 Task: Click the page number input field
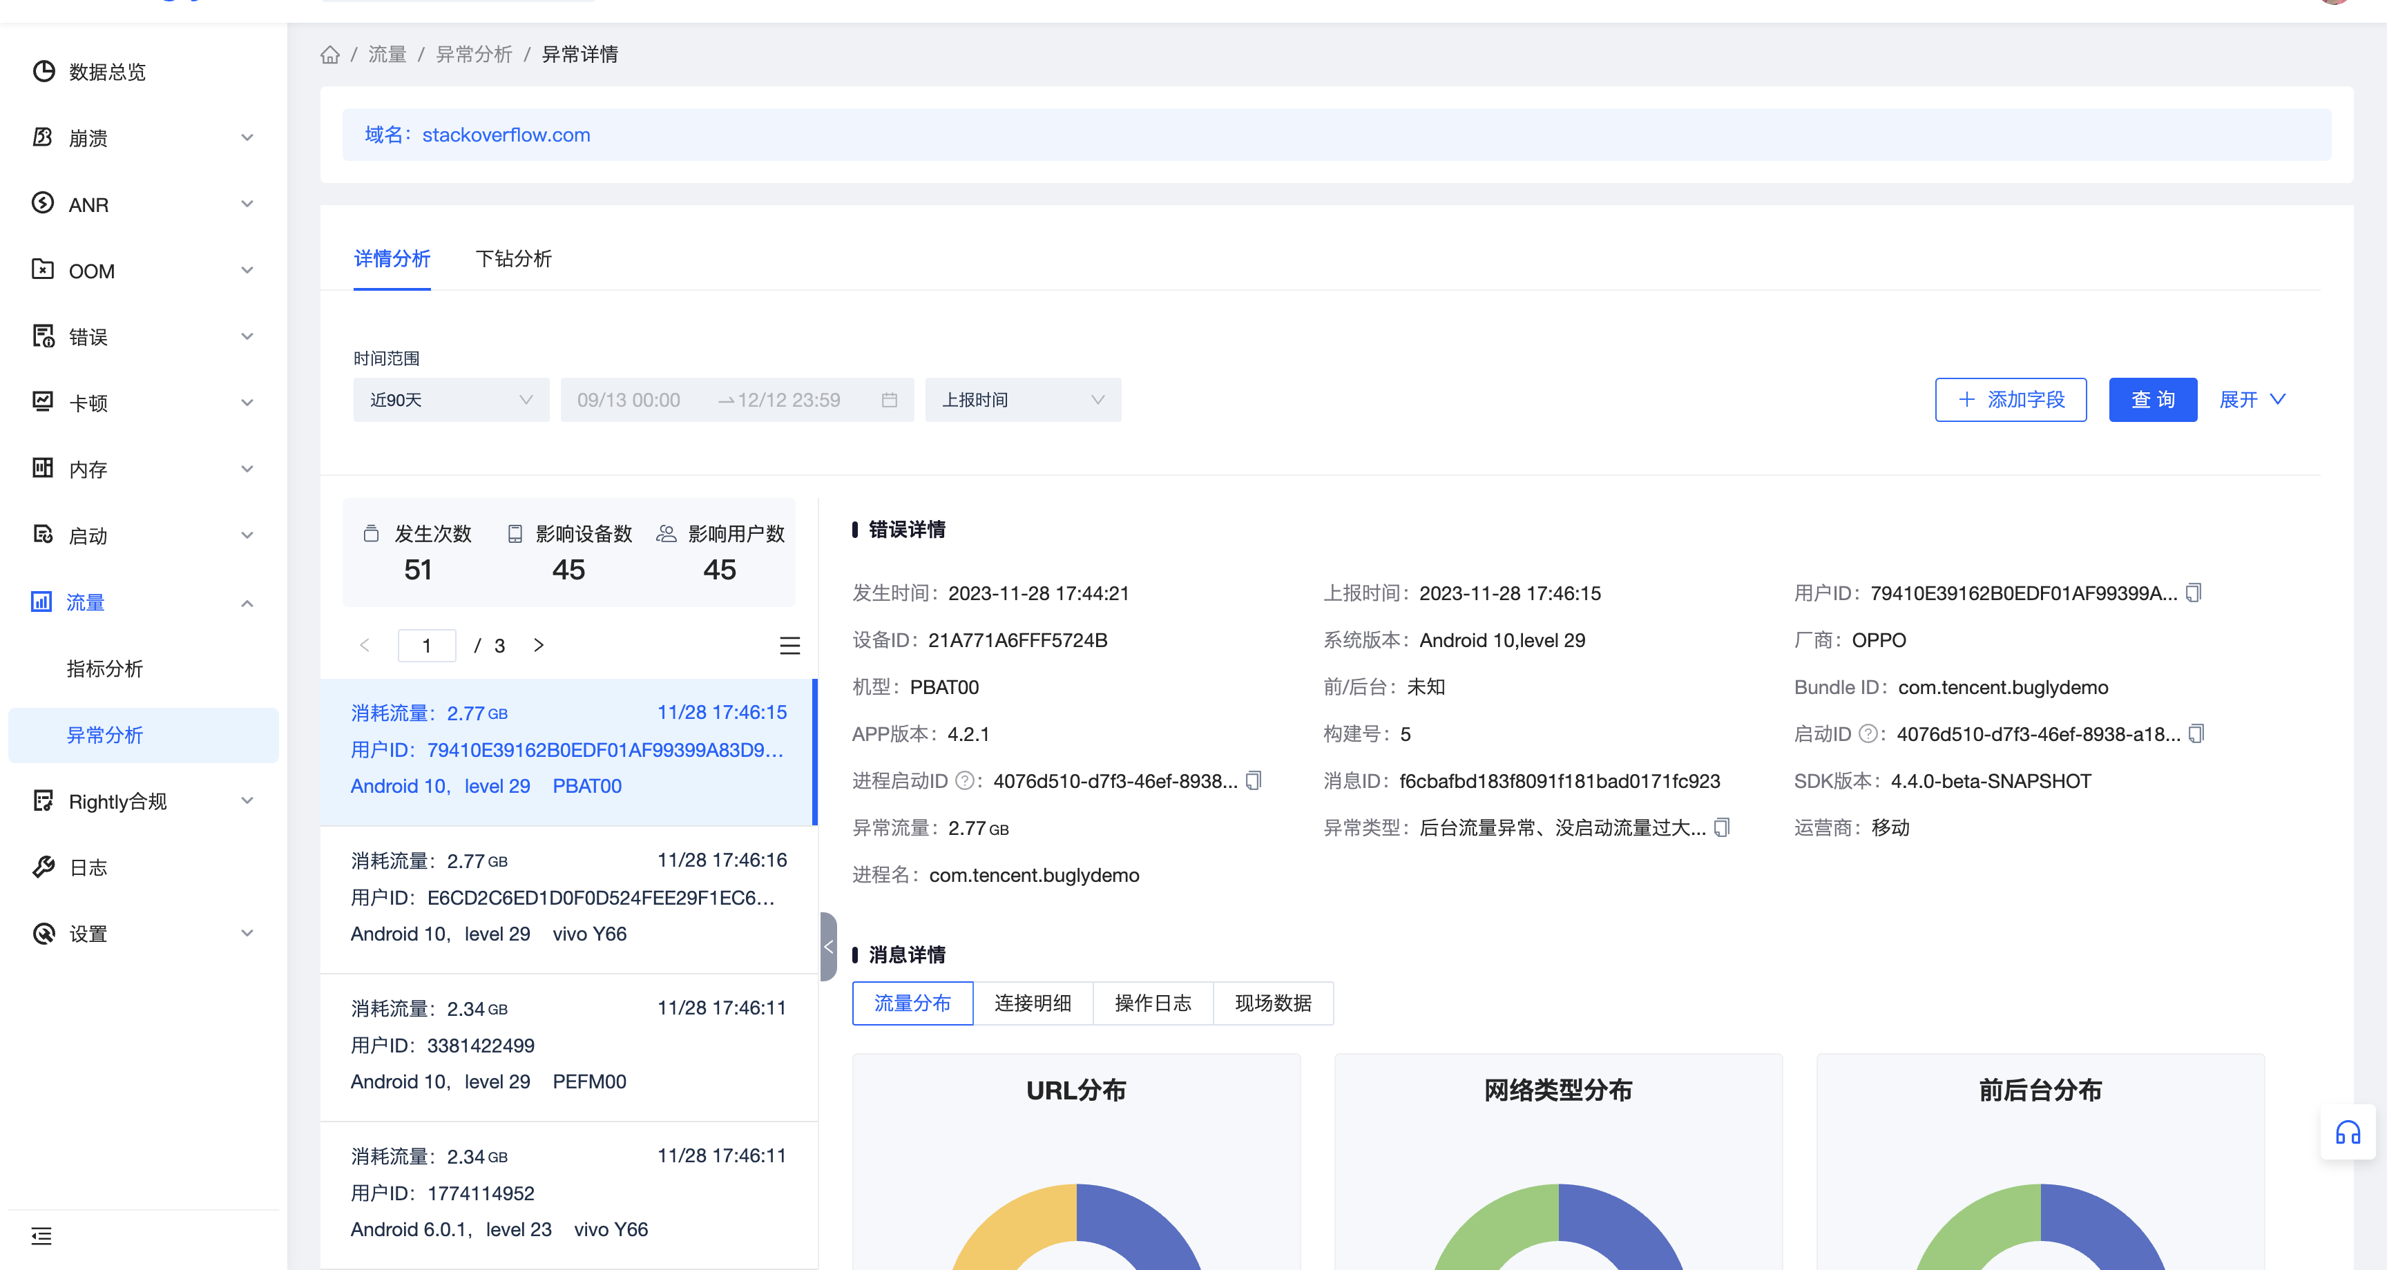[426, 646]
